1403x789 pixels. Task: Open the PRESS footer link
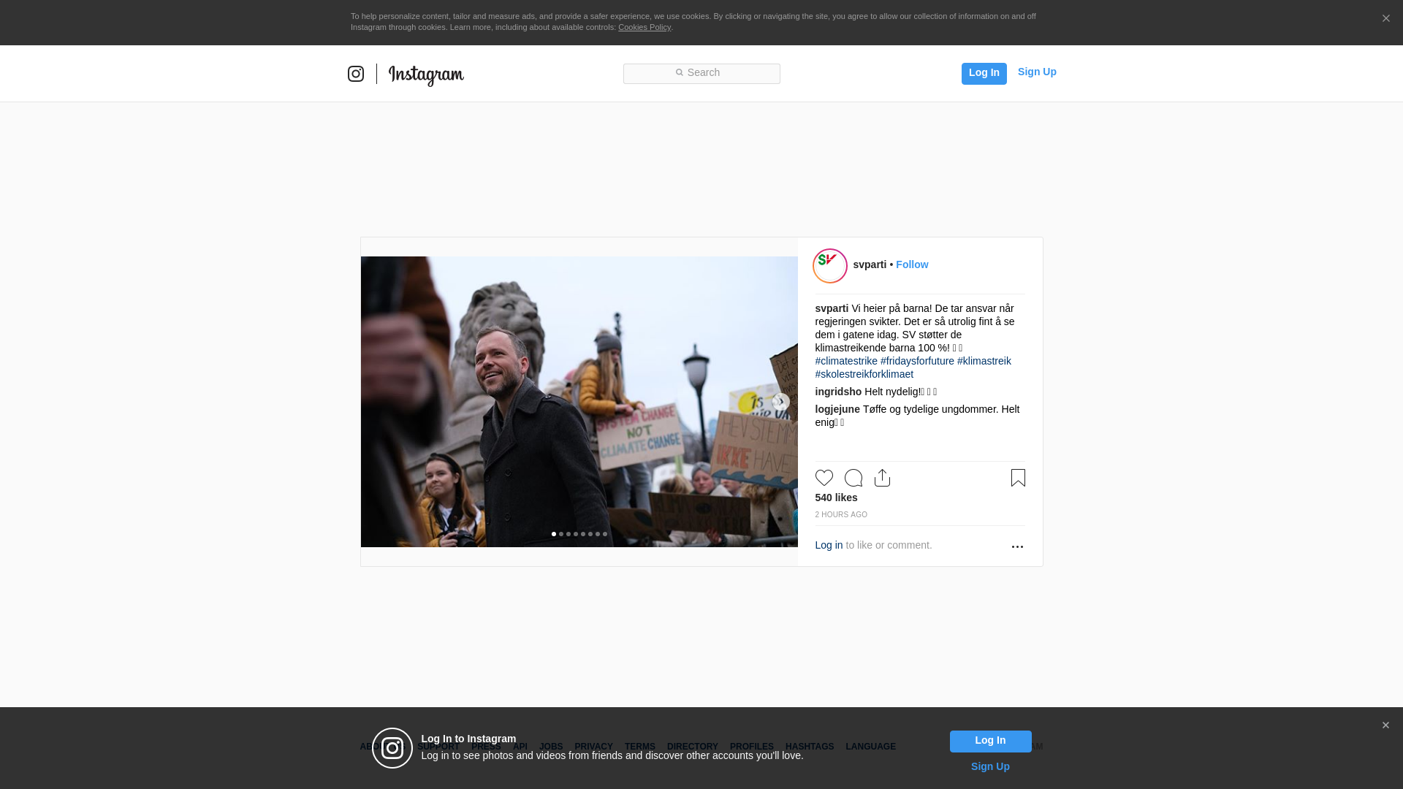pyautogui.click(x=486, y=747)
